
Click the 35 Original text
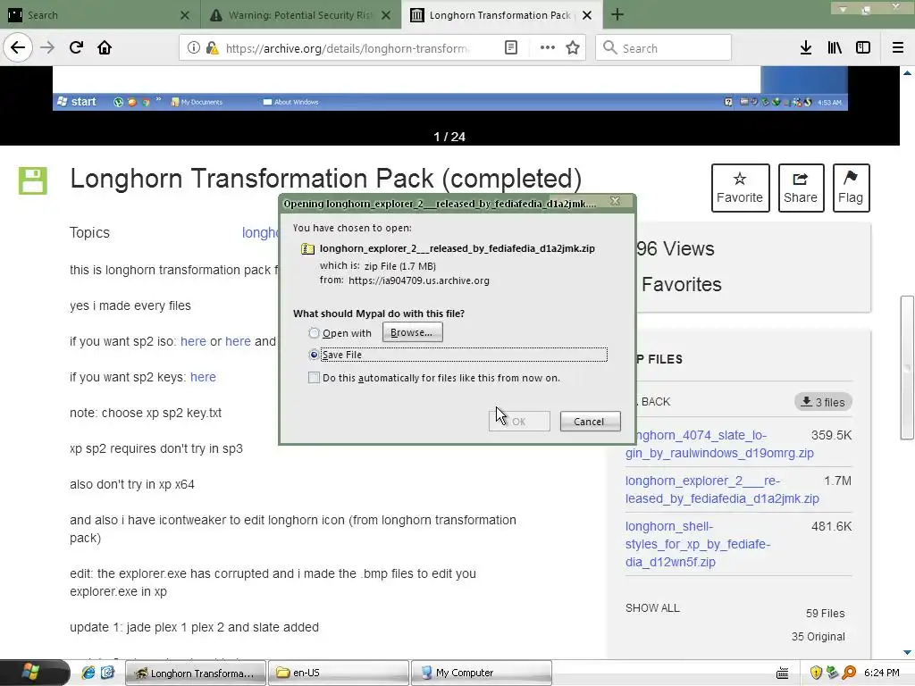pos(818,636)
